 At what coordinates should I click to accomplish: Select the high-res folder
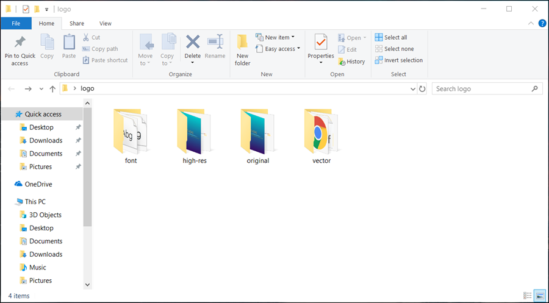click(x=195, y=137)
